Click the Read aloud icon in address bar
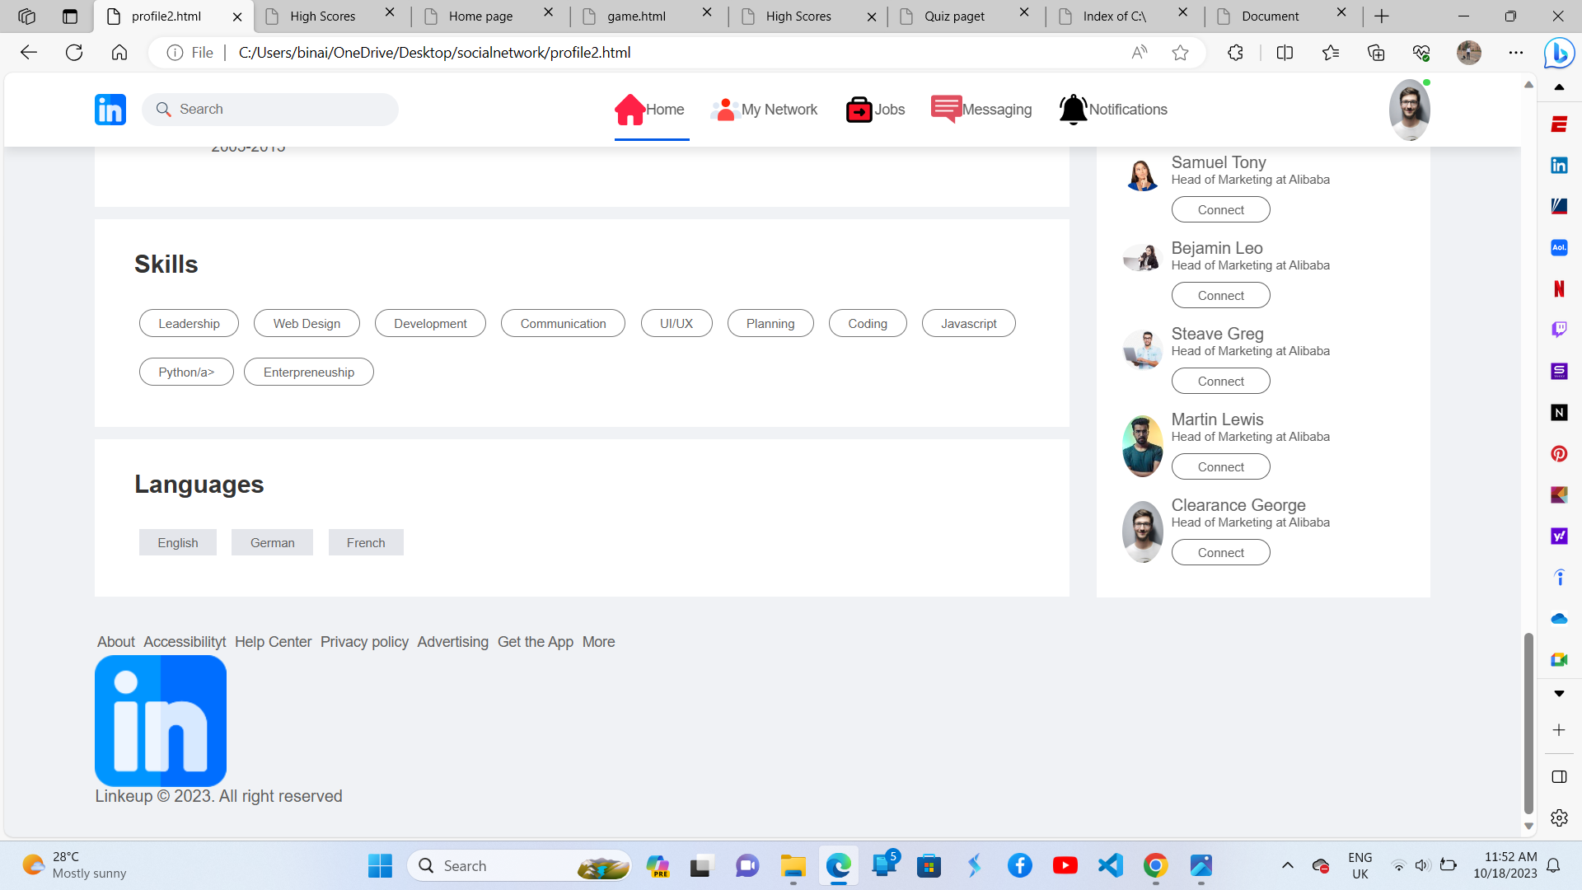 click(1140, 53)
